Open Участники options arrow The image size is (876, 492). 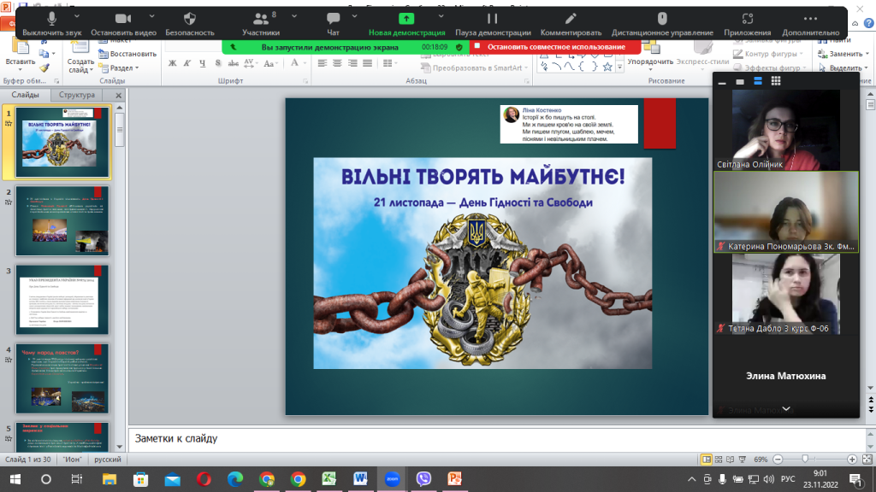point(294,17)
